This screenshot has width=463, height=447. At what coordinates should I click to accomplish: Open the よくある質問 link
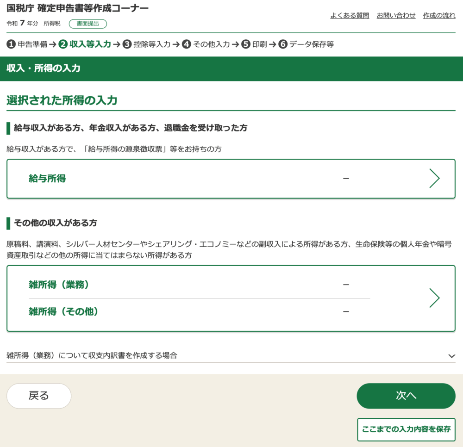(x=350, y=15)
